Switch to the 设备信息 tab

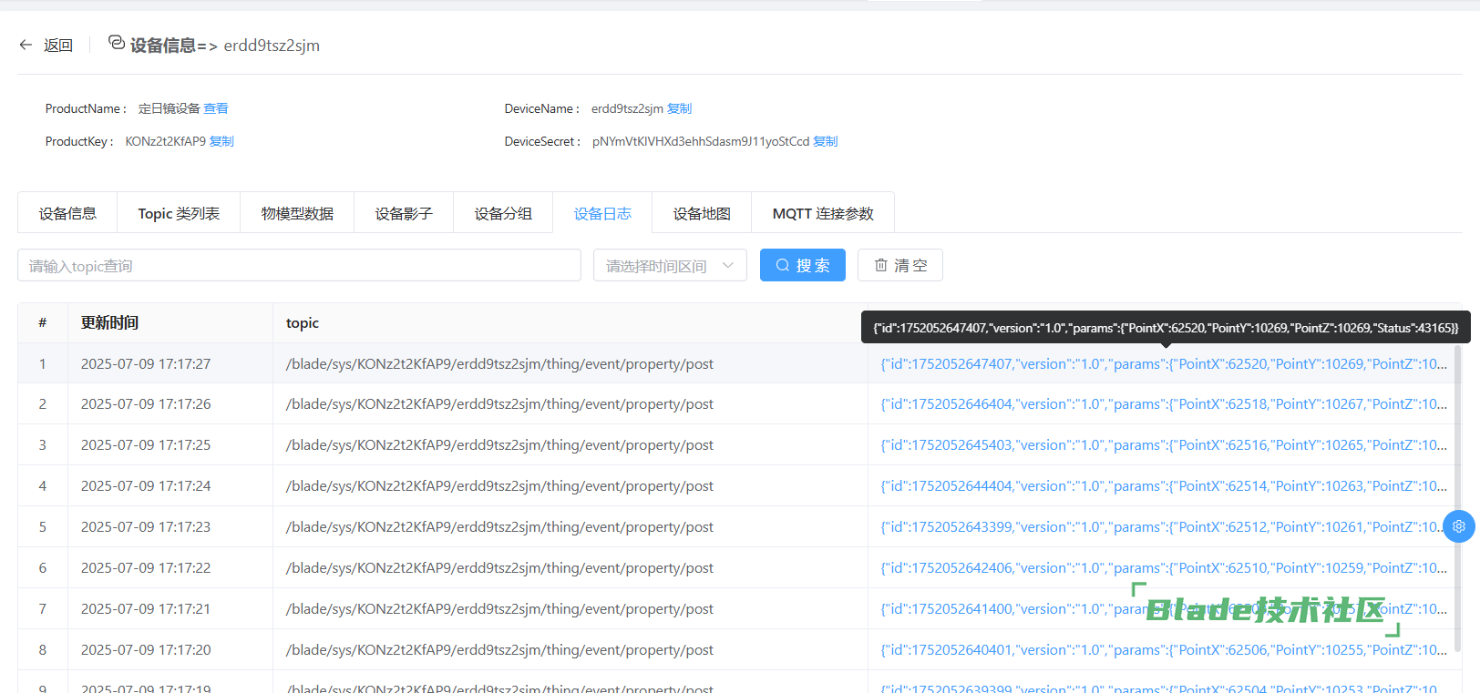(67, 213)
